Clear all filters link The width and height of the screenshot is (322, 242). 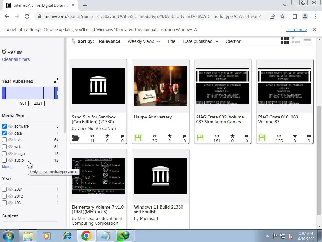point(16,59)
